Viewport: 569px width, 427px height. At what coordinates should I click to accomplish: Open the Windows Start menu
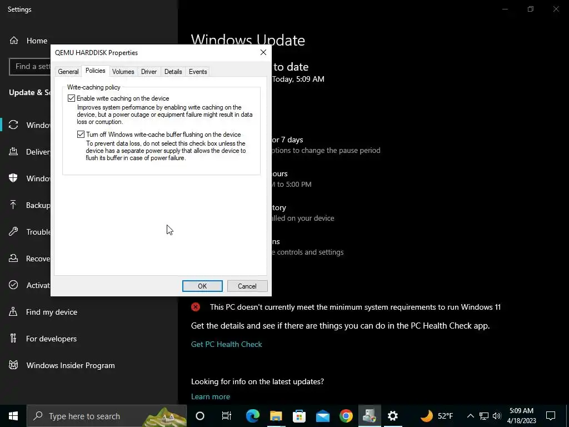pos(13,416)
